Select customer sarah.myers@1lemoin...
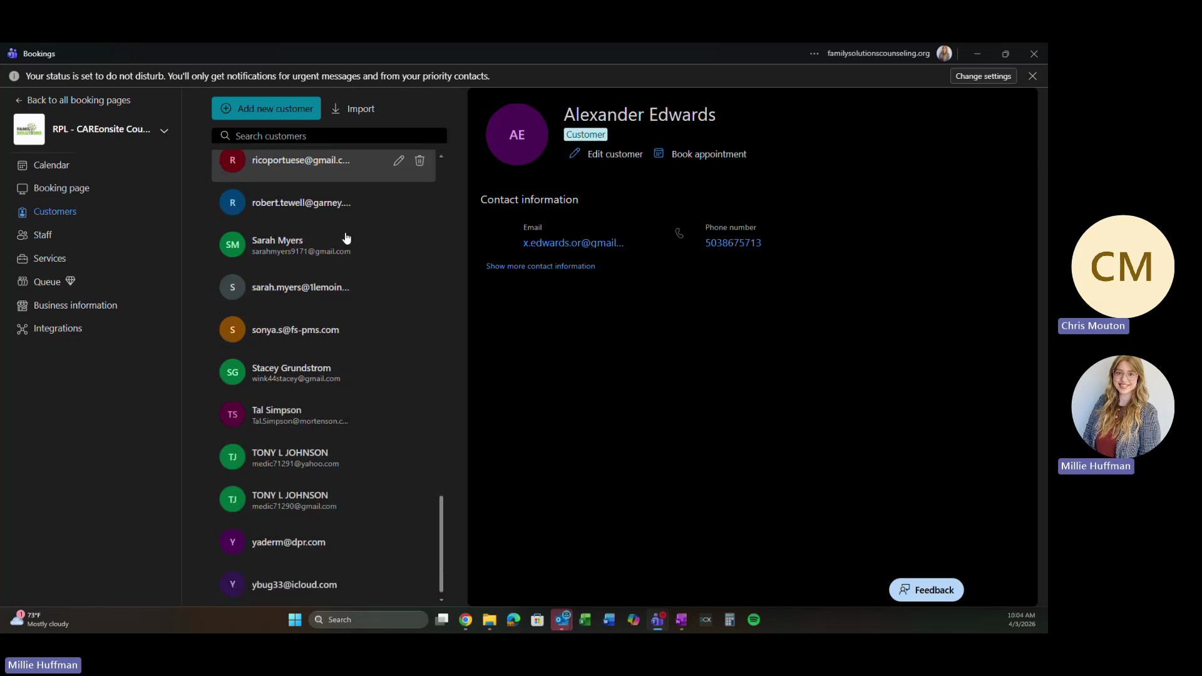1202x676 pixels. (324, 287)
